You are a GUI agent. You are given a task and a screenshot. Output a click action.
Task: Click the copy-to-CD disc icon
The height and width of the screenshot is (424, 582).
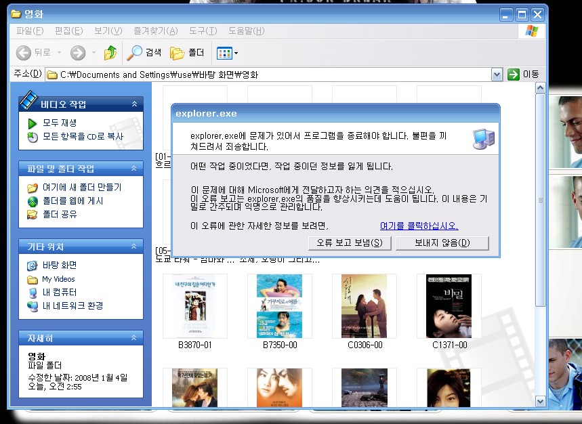click(x=33, y=137)
